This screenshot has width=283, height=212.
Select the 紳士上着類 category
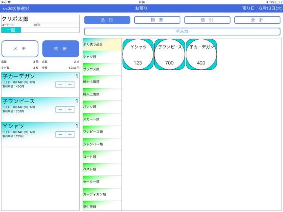point(102,82)
